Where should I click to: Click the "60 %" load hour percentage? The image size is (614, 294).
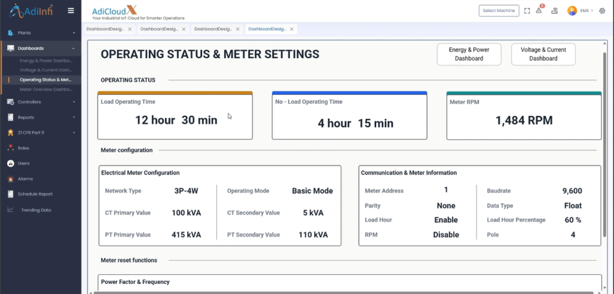click(x=573, y=220)
